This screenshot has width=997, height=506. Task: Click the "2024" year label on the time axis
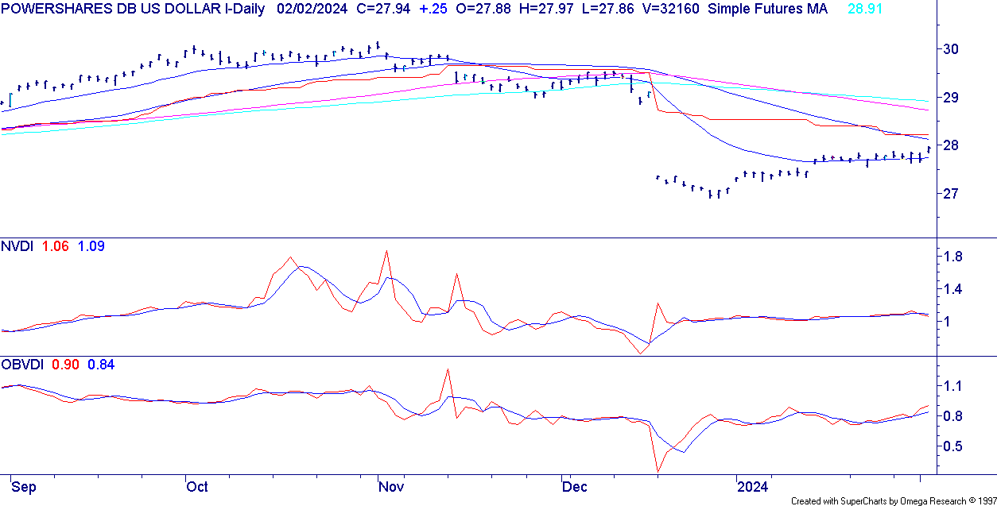pos(752,485)
